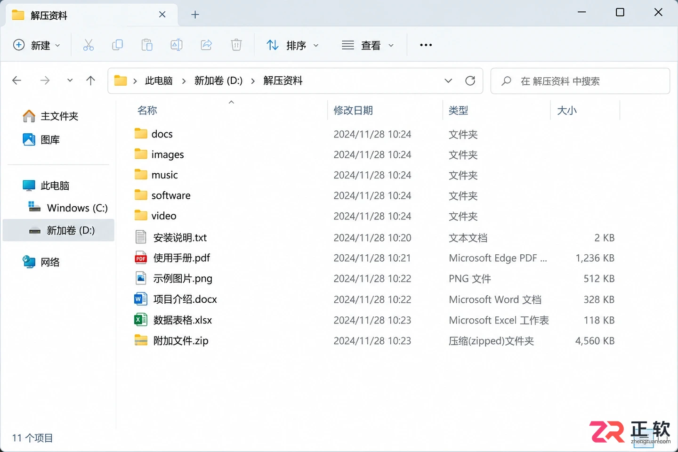
Task: Click the zip icon of 附加文件.zip
Action: pos(141,340)
